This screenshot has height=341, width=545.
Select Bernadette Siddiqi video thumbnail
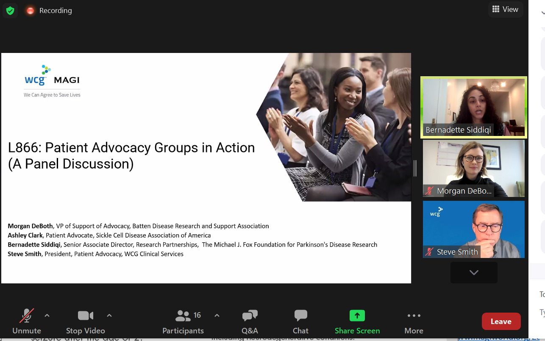tap(474, 107)
